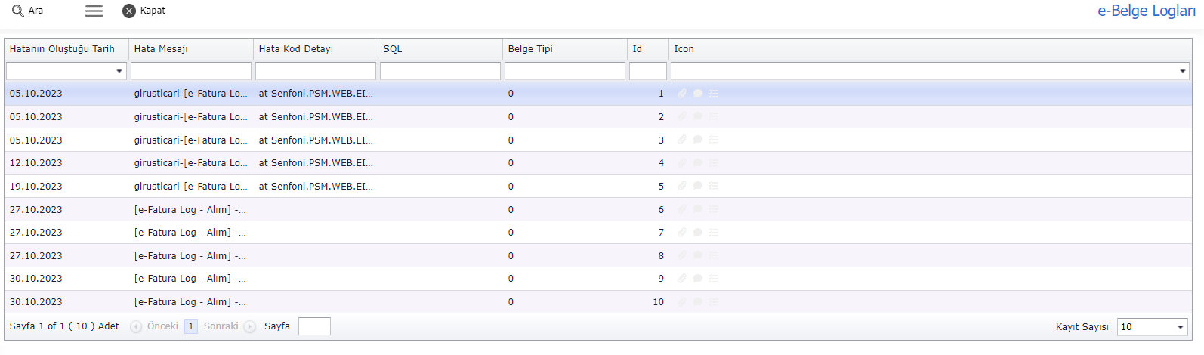Open the date filter dropdown
1204x355 pixels.
coord(119,71)
